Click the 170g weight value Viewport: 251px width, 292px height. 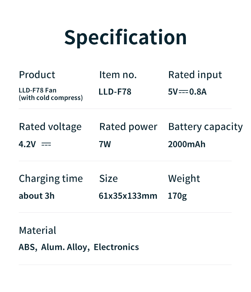177,196
